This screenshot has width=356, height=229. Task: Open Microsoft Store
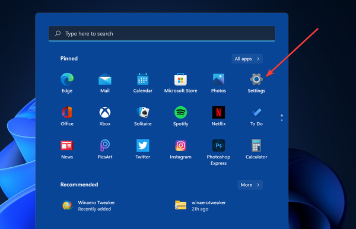pos(181,82)
